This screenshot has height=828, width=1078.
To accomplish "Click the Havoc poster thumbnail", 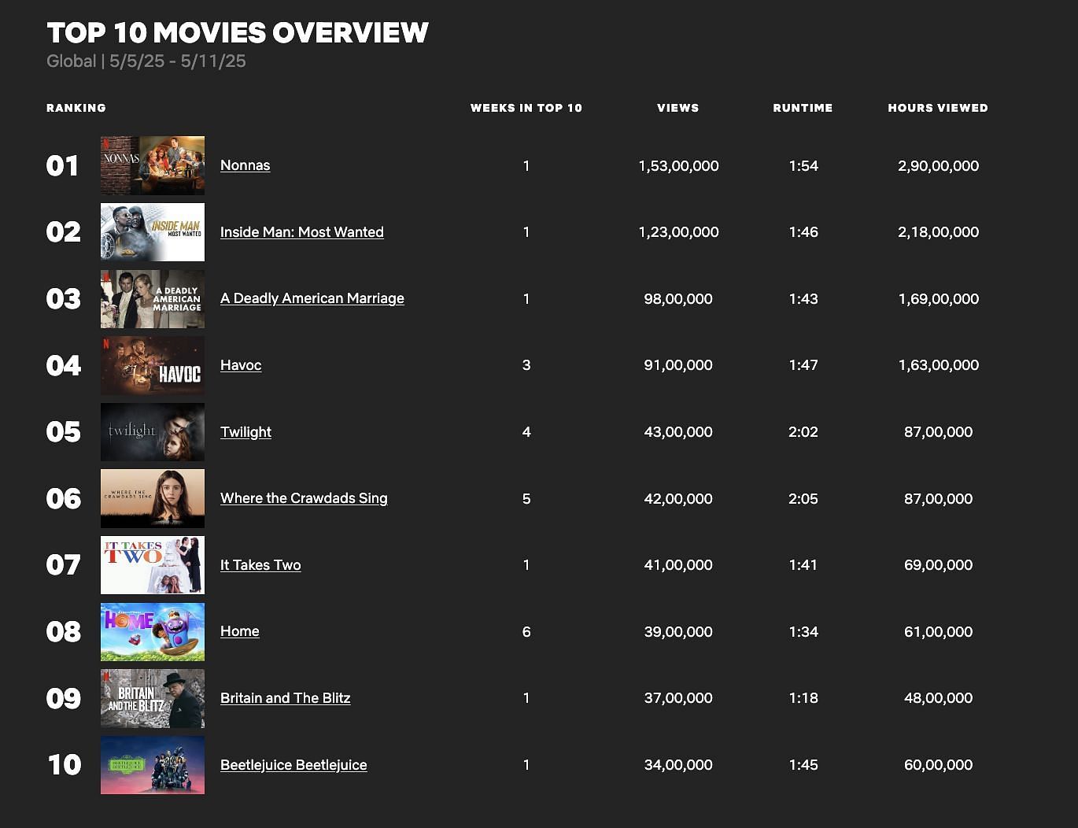I will point(153,365).
